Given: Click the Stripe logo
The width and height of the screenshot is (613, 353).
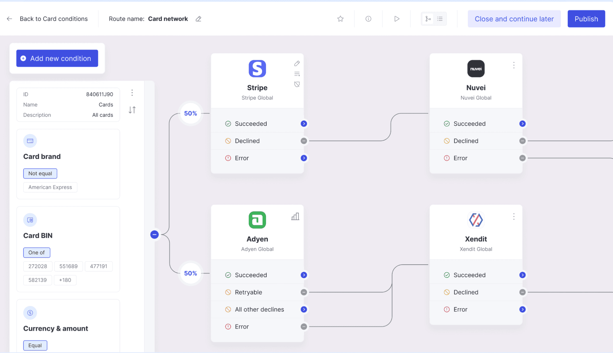Looking at the screenshot, I should pos(257,69).
